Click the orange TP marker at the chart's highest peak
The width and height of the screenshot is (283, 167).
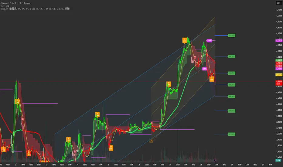pos(184,40)
